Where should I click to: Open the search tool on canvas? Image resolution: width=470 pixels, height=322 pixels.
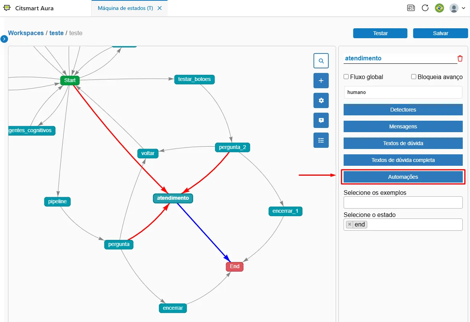(321, 61)
